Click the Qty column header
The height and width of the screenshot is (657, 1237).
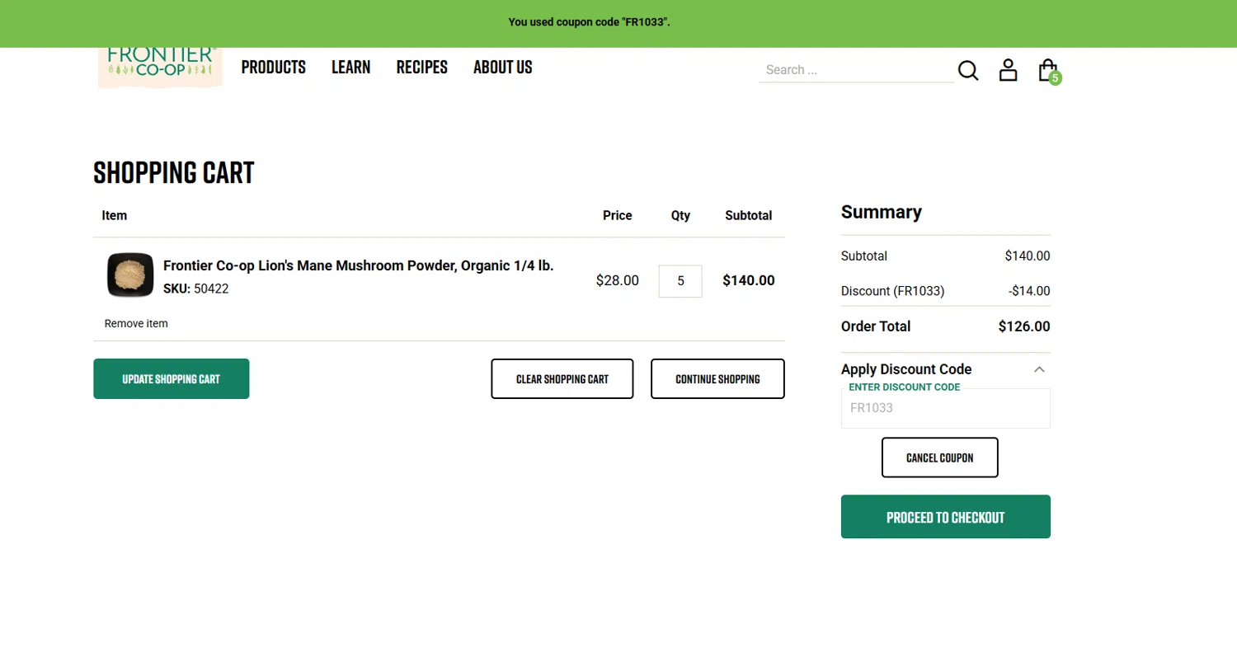pos(680,216)
